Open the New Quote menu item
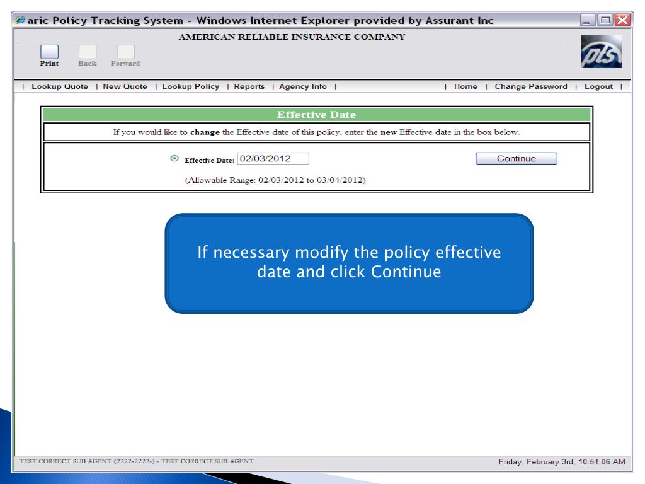645x484 pixels. pos(125,86)
